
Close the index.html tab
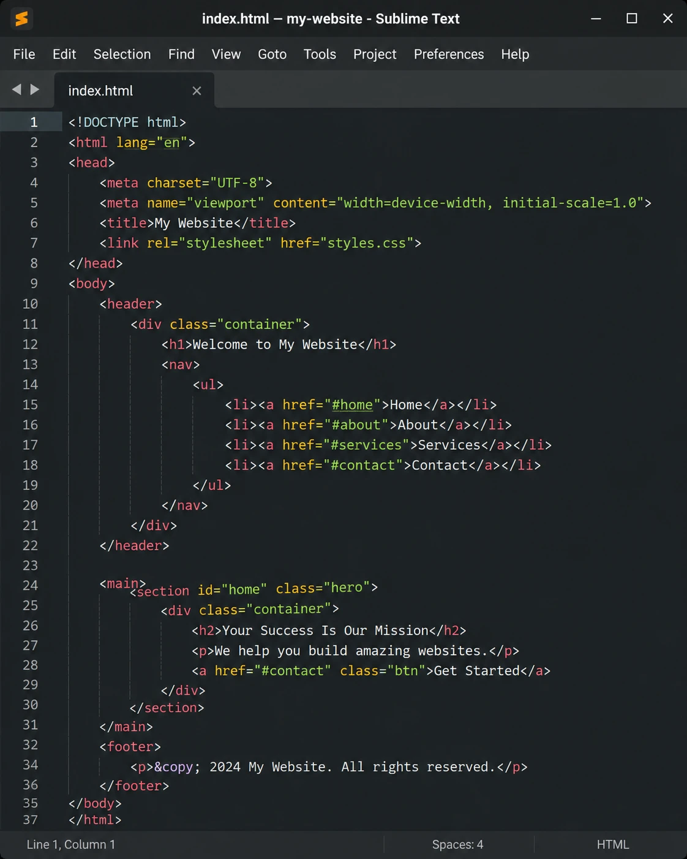(x=197, y=91)
